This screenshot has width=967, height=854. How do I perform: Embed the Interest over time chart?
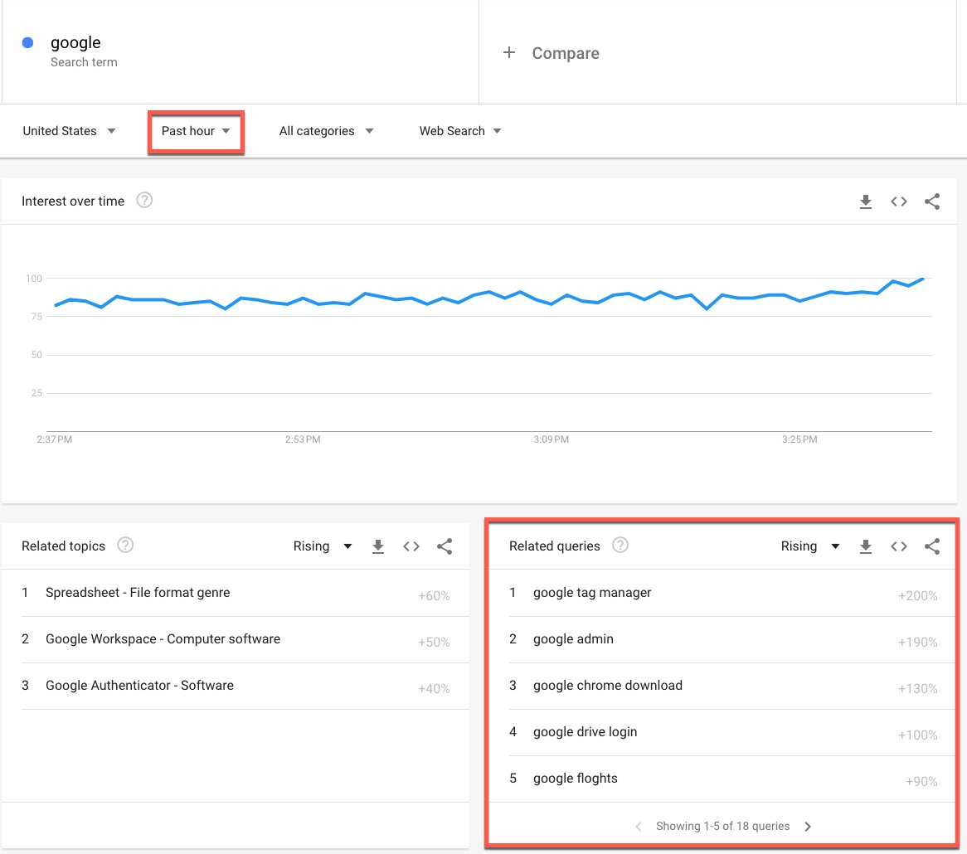898,201
